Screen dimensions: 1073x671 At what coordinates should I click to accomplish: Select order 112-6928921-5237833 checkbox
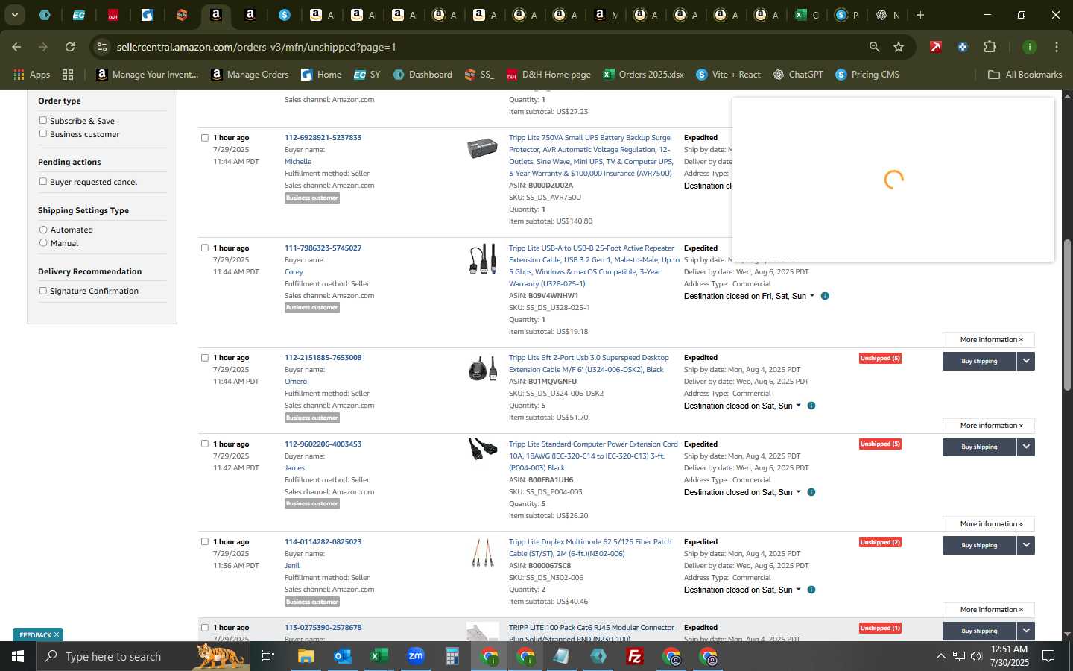coord(205,138)
